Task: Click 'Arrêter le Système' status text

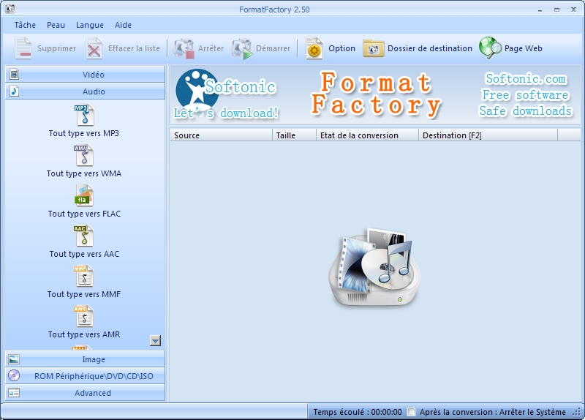Action: (532, 412)
